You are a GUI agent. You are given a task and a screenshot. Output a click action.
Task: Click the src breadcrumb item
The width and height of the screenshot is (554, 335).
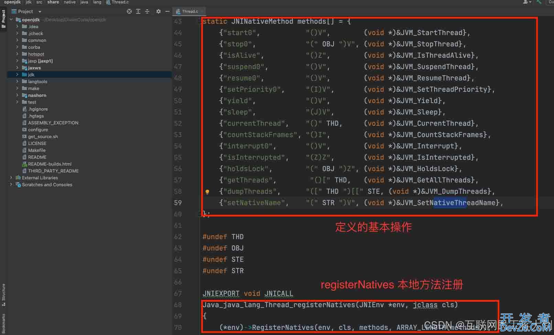(x=39, y=2)
